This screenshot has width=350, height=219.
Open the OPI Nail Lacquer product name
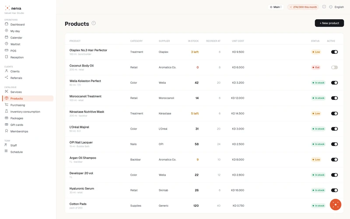[x=81, y=142]
